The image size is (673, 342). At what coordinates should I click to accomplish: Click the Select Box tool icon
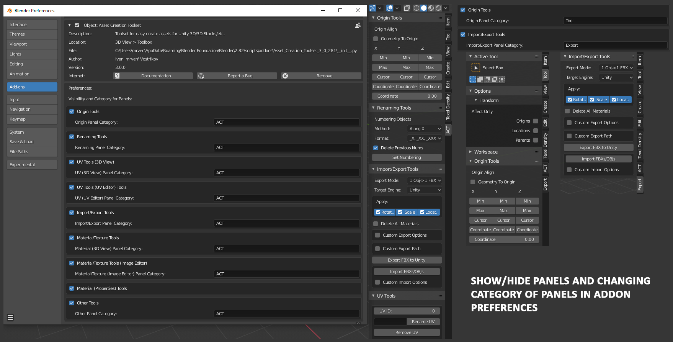pyautogui.click(x=476, y=68)
